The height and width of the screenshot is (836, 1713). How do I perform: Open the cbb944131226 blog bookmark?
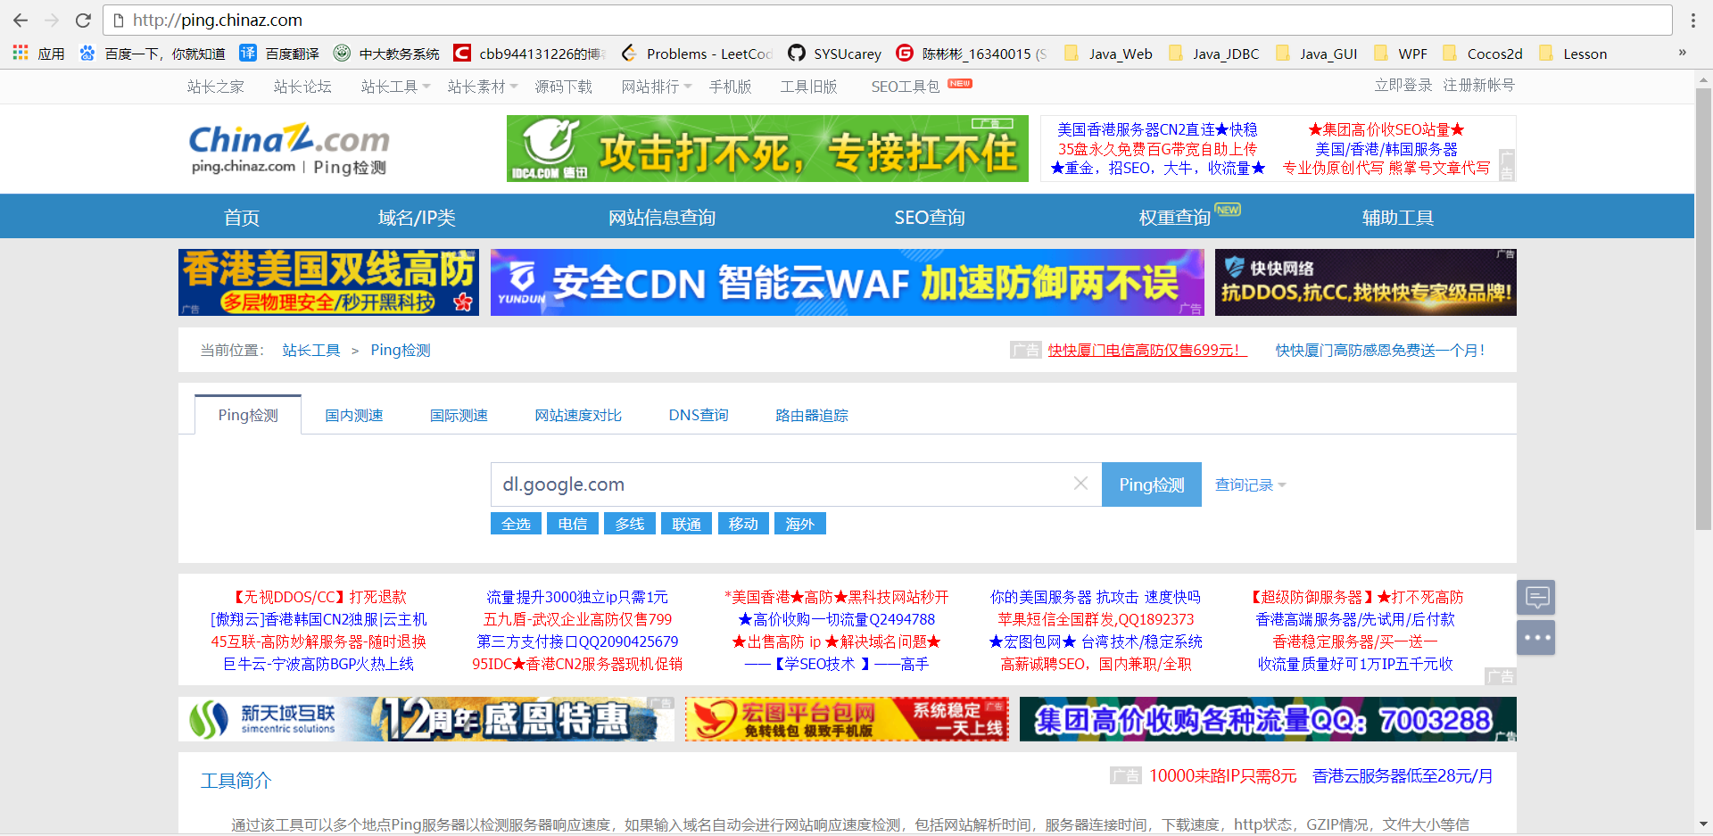pyautogui.click(x=530, y=54)
